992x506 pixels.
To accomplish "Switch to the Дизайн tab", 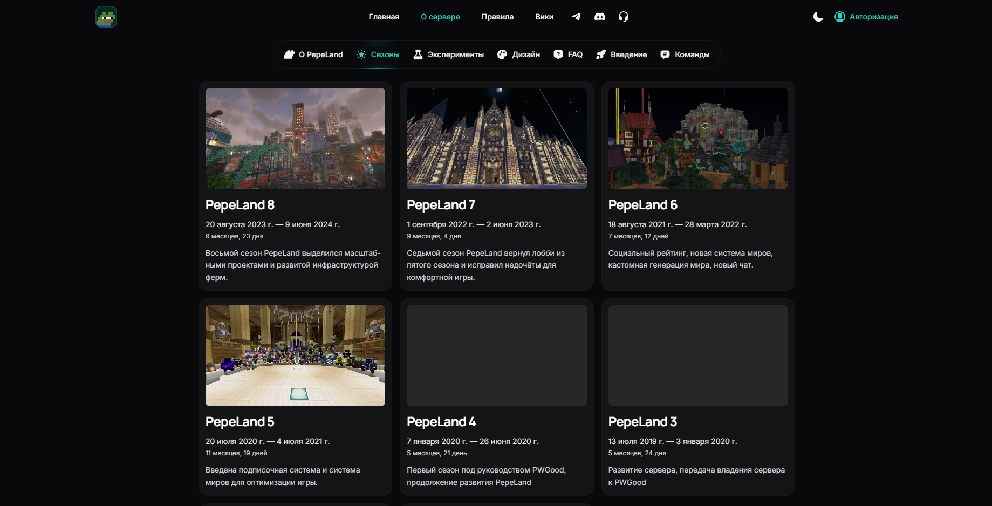I will (526, 54).
